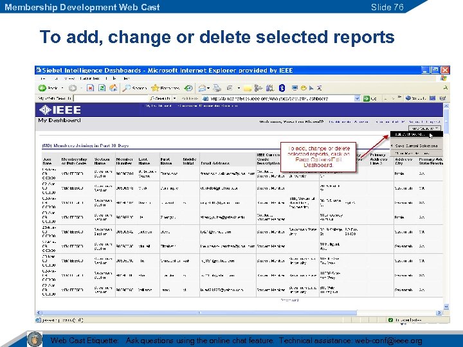
Task: Open the Page Options dropdown
Action: [x=424, y=129]
